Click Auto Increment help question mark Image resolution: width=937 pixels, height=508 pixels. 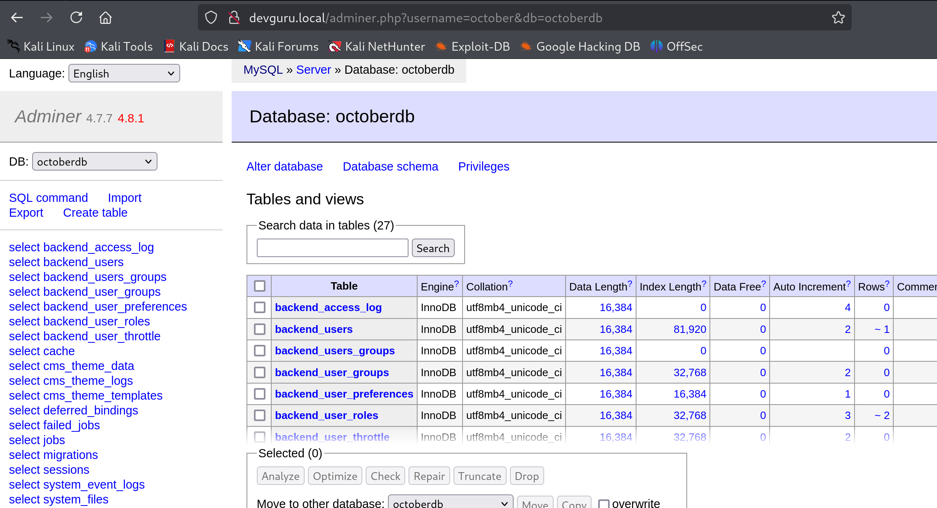pyautogui.click(x=848, y=284)
